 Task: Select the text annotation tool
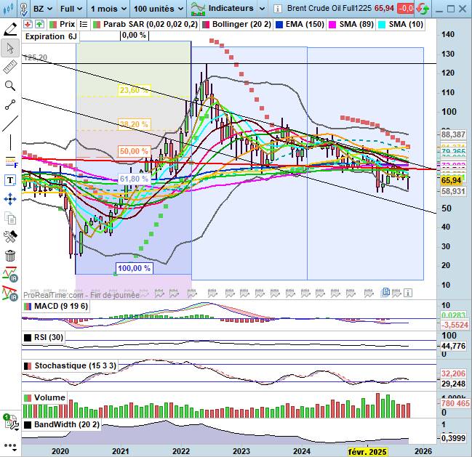[x=10, y=180]
